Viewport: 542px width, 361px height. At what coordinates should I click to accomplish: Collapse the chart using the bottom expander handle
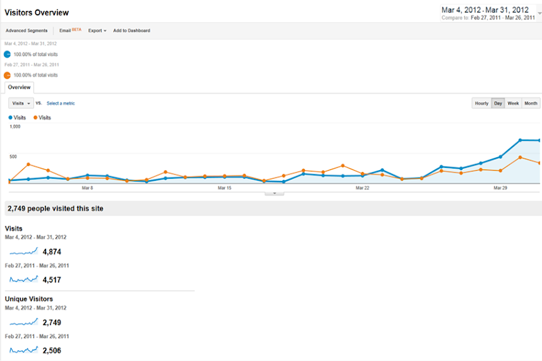pyautogui.click(x=274, y=193)
